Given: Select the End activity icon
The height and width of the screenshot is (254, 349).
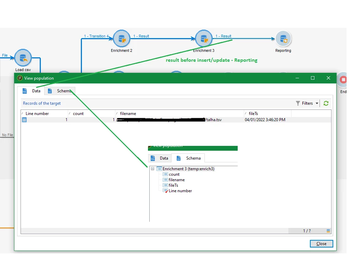Looking at the screenshot, I should coord(343,80).
